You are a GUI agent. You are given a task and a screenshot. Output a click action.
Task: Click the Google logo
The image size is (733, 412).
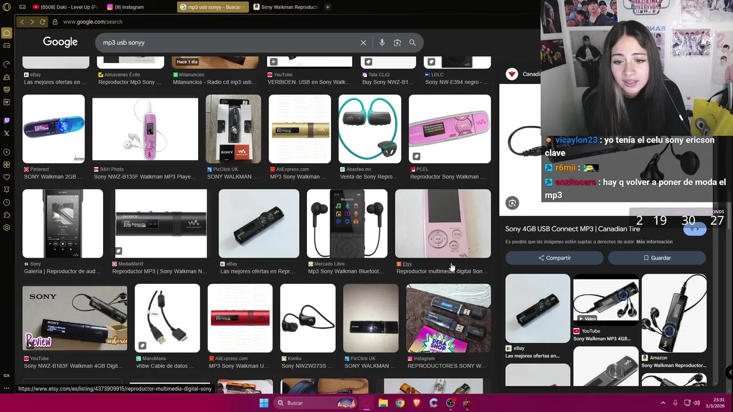tap(60, 42)
